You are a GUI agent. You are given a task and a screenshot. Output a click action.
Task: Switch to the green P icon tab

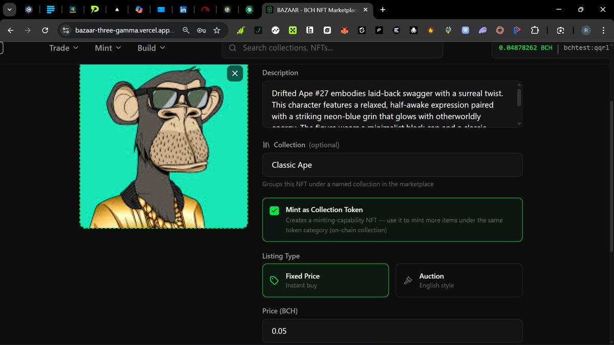point(95,9)
